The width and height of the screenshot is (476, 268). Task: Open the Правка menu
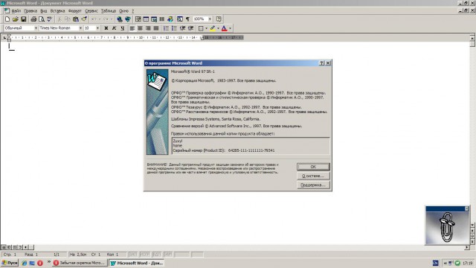coord(30,11)
